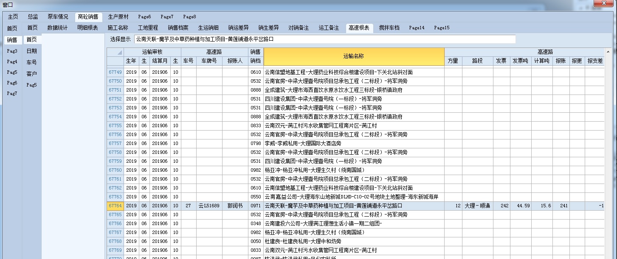Image resolution: width=617 pixels, height=259 pixels.
Task: Open Pag5 in the second sidebar
Action: tap(32, 85)
